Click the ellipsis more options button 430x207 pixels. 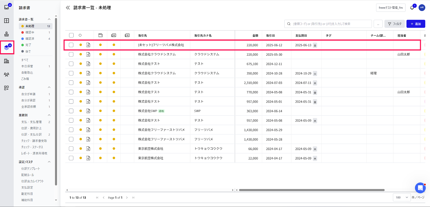tap(378, 24)
